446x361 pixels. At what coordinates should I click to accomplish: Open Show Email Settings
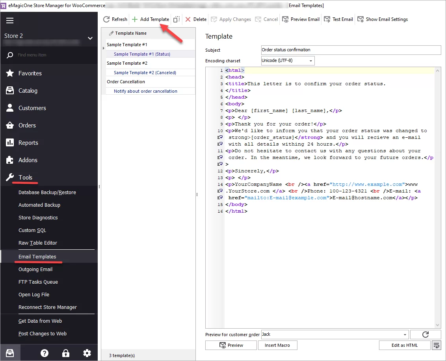[382, 19]
